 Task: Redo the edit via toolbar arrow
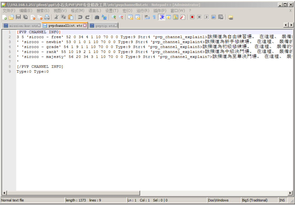coord(87,17)
